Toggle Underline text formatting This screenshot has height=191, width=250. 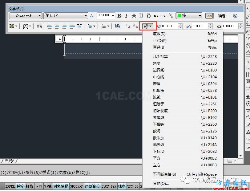141,16
